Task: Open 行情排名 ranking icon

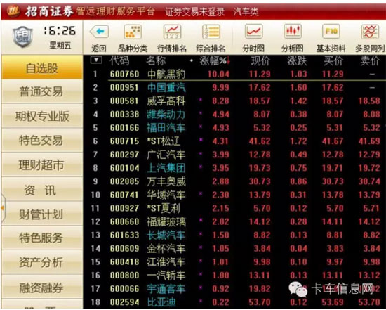Action: [172, 32]
